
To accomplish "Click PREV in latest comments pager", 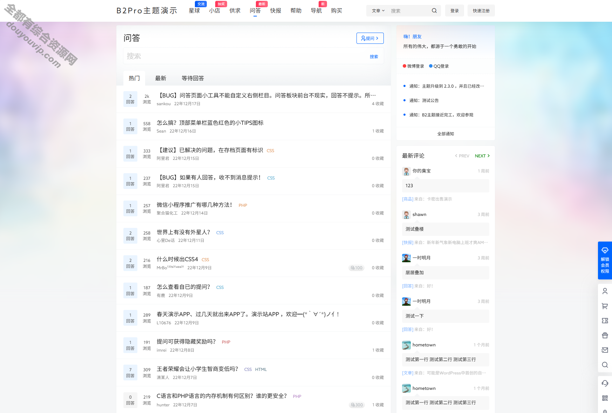I will [x=462, y=156].
